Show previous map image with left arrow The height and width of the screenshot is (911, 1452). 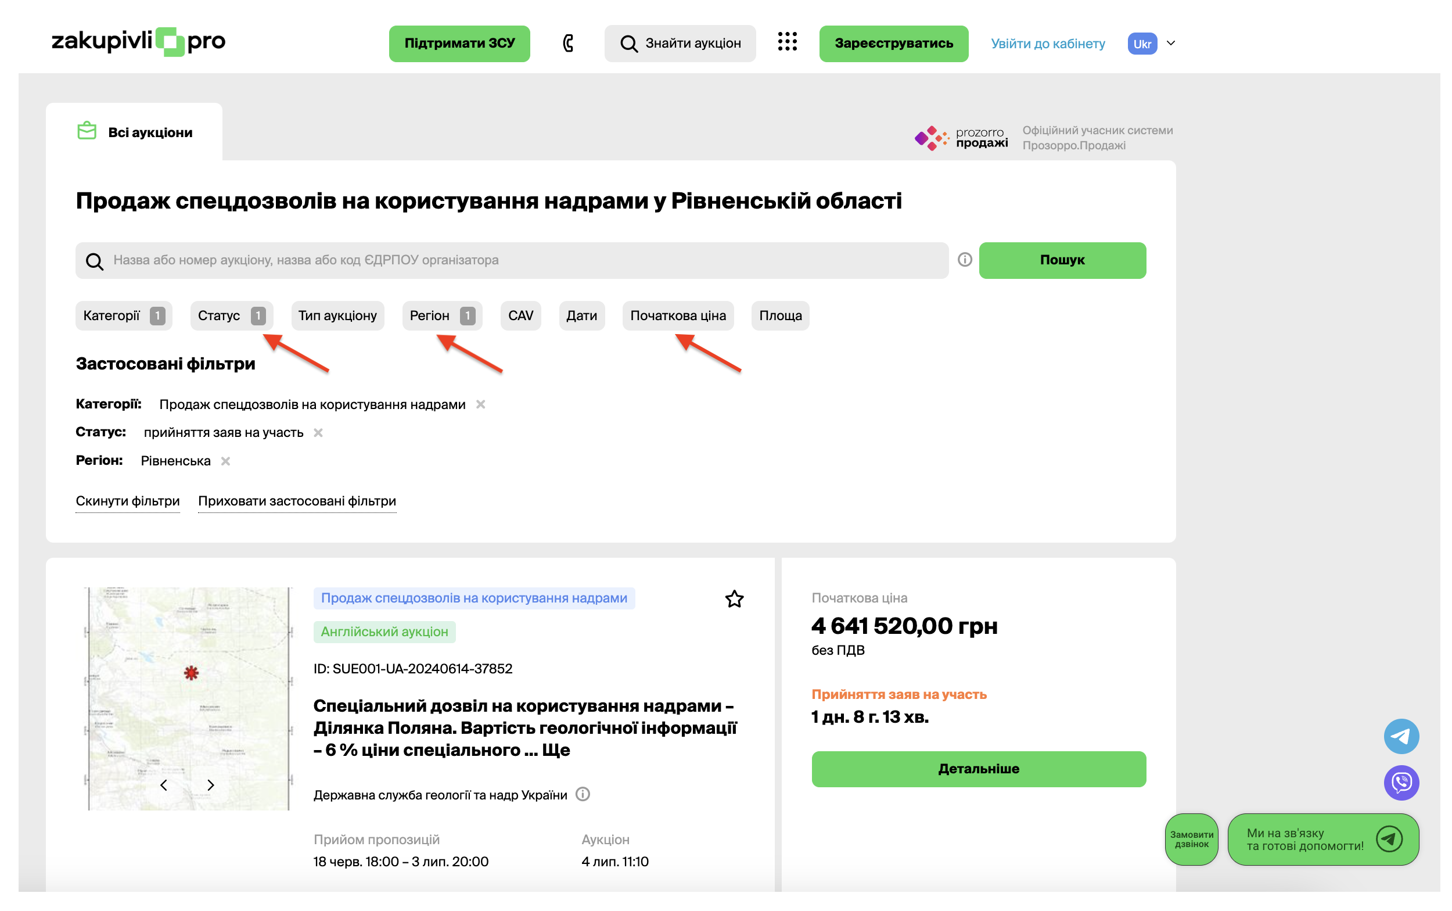pos(164,785)
